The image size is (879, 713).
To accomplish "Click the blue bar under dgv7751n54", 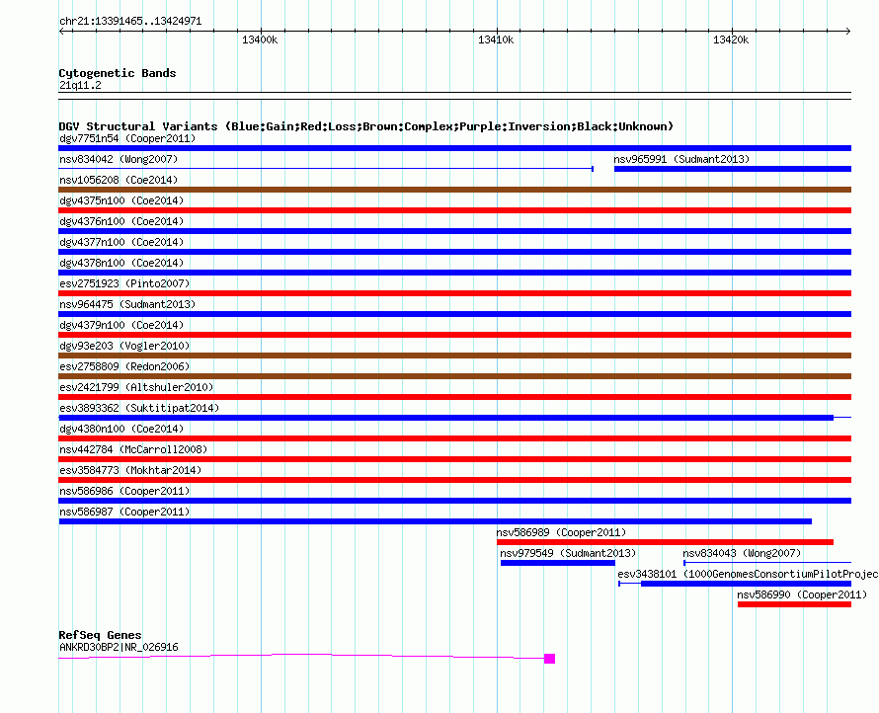I will point(454,148).
